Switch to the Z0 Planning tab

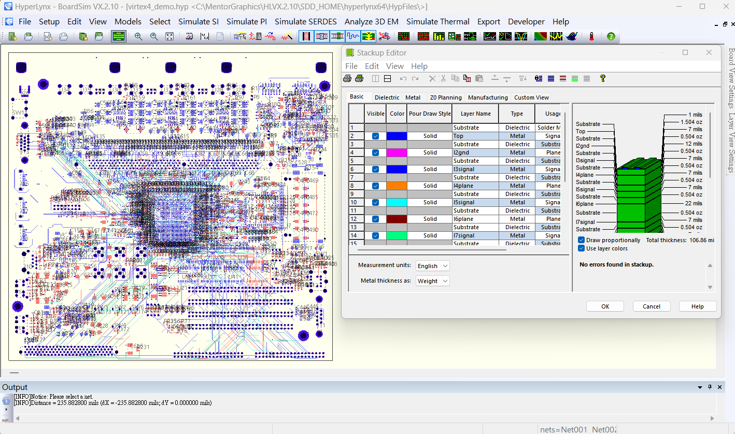(446, 97)
